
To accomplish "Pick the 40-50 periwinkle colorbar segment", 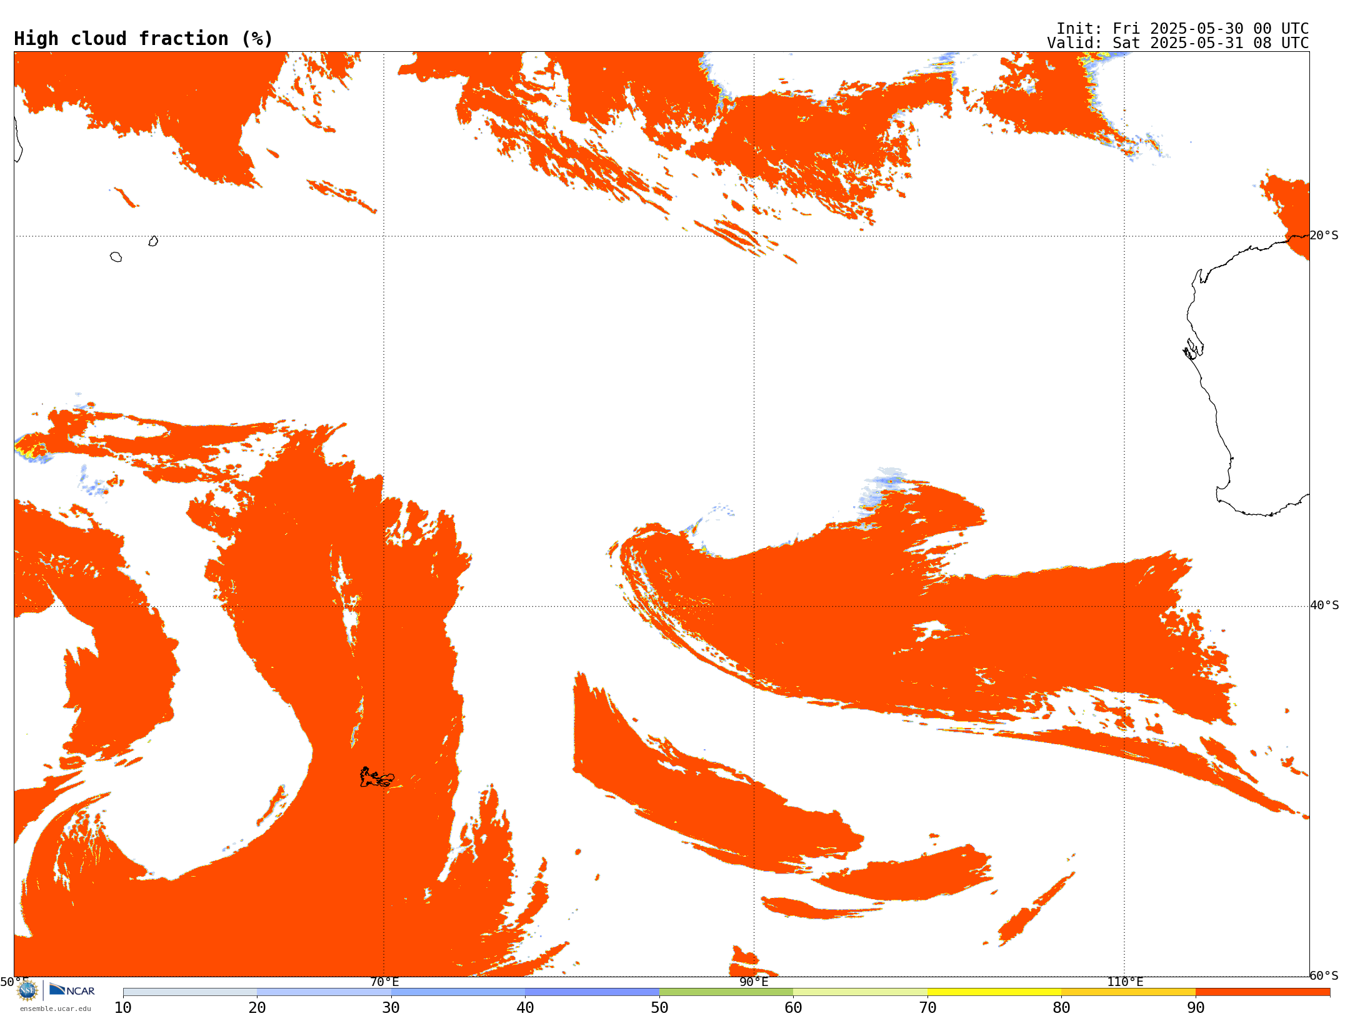I will (x=592, y=992).
